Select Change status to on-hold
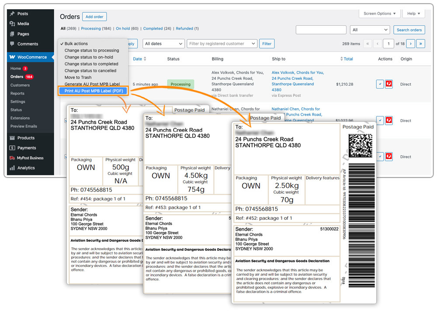Screen dimensions: 437x311 [x=89, y=57]
